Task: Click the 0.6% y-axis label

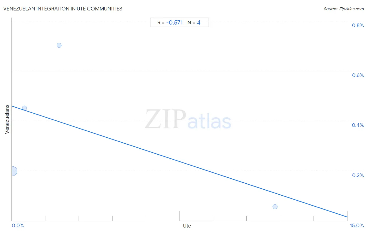Action: 358,75
